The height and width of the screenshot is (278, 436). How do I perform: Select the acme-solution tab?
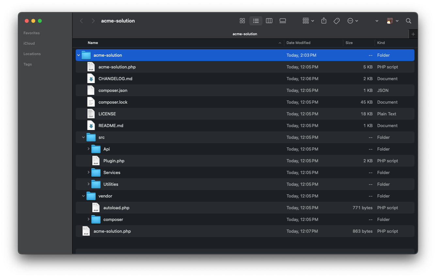[245, 34]
